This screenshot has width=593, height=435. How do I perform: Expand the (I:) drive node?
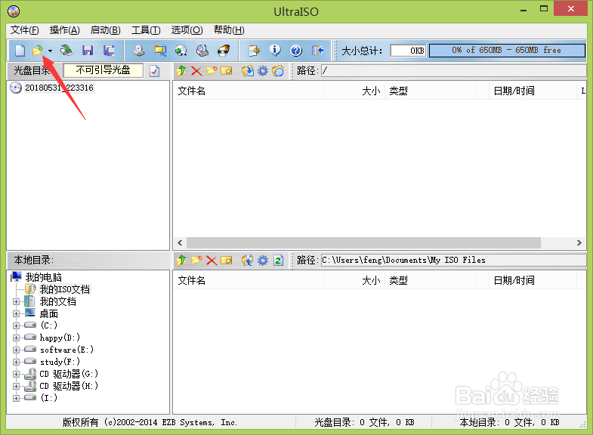(x=17, y=398)
